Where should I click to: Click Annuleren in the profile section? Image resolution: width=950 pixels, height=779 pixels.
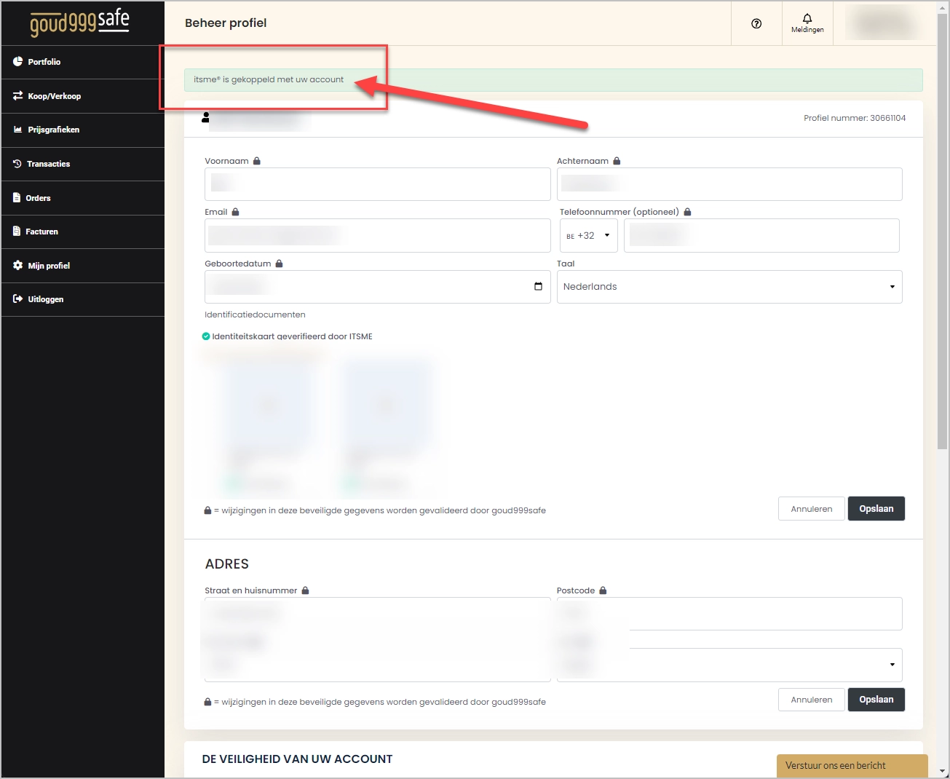click(812, 509)
